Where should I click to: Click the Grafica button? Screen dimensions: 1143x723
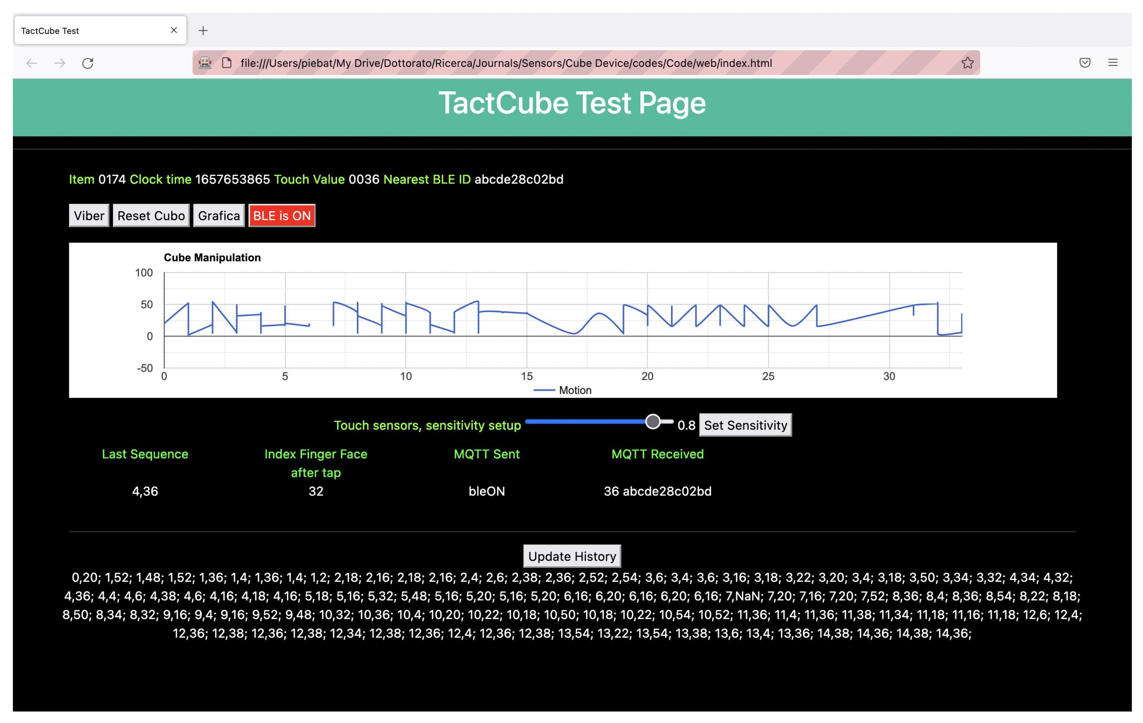[x=219, y=216]
